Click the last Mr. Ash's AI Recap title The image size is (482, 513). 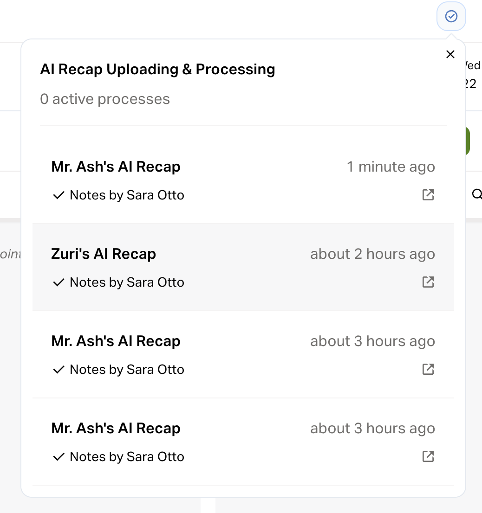click(116, 429)
